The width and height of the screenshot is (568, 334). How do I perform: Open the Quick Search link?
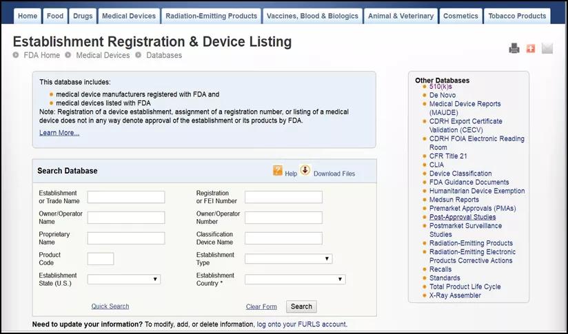[110, 306]
